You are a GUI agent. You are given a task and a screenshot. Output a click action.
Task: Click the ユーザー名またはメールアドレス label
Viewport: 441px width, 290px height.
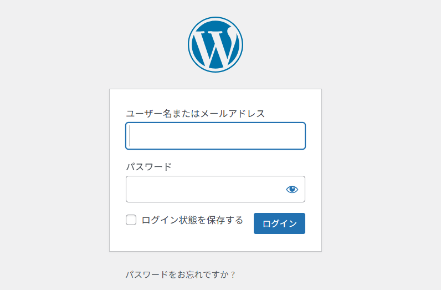click(195, 114)
